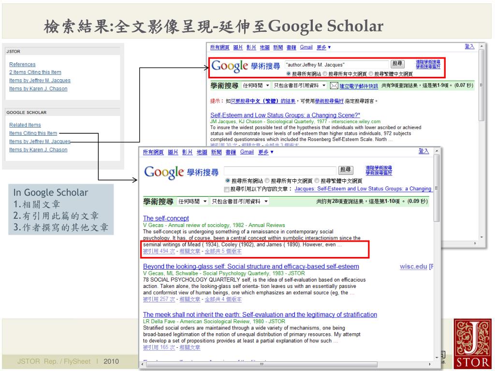495x371 pixels.
Task: Open 'The self-concept' result
Action: 166,218
